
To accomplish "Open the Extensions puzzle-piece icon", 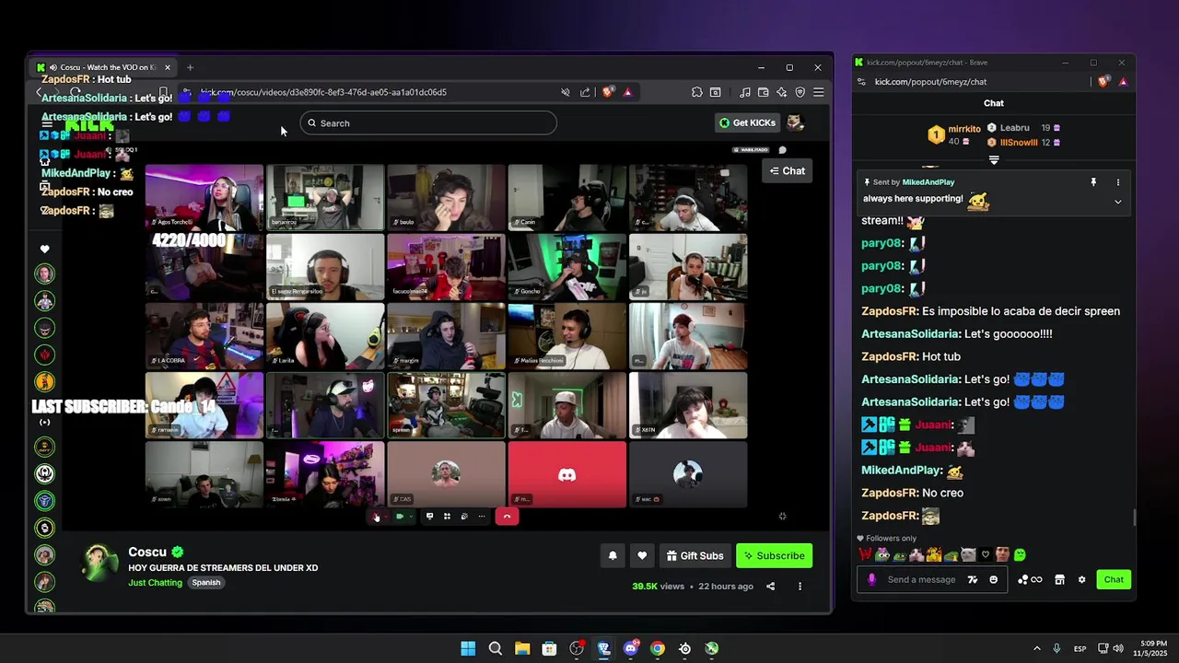I will 697,92.
